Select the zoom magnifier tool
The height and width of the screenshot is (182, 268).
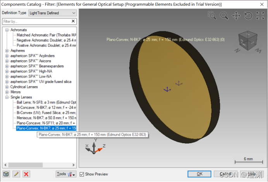point(224,15)
